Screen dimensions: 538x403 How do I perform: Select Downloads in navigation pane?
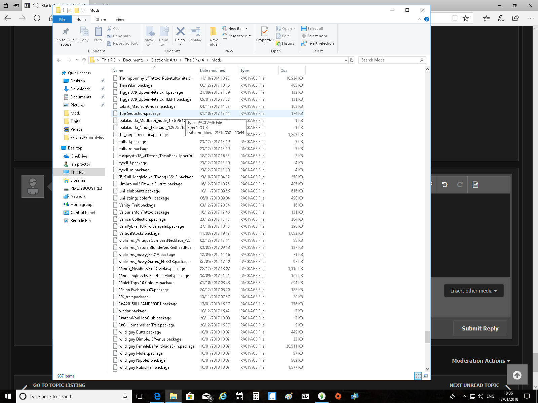(80, 89)
